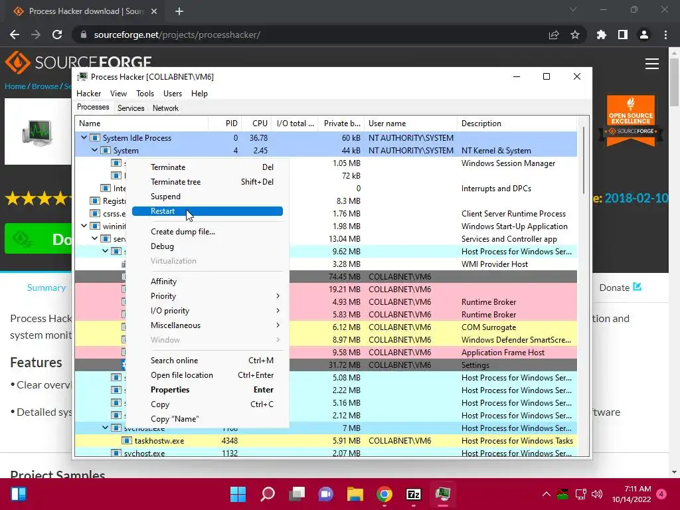Open SourceForge hamburger menu

tap(652, 64)
